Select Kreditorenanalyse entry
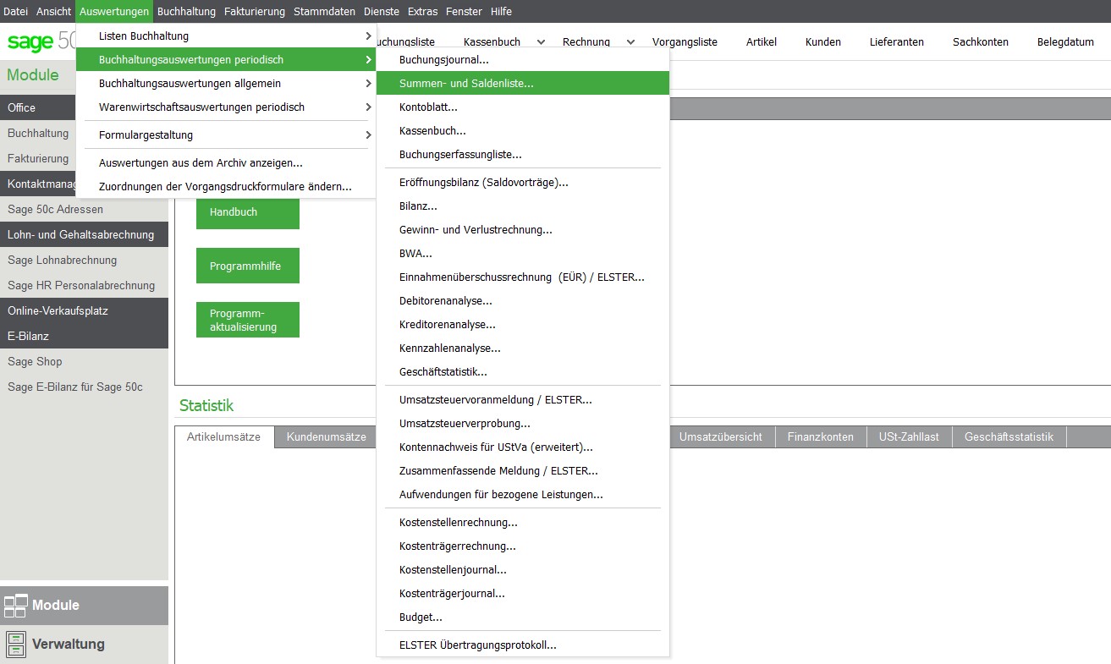This screenshot has width=1111, height=664. [x=523, y=324]
